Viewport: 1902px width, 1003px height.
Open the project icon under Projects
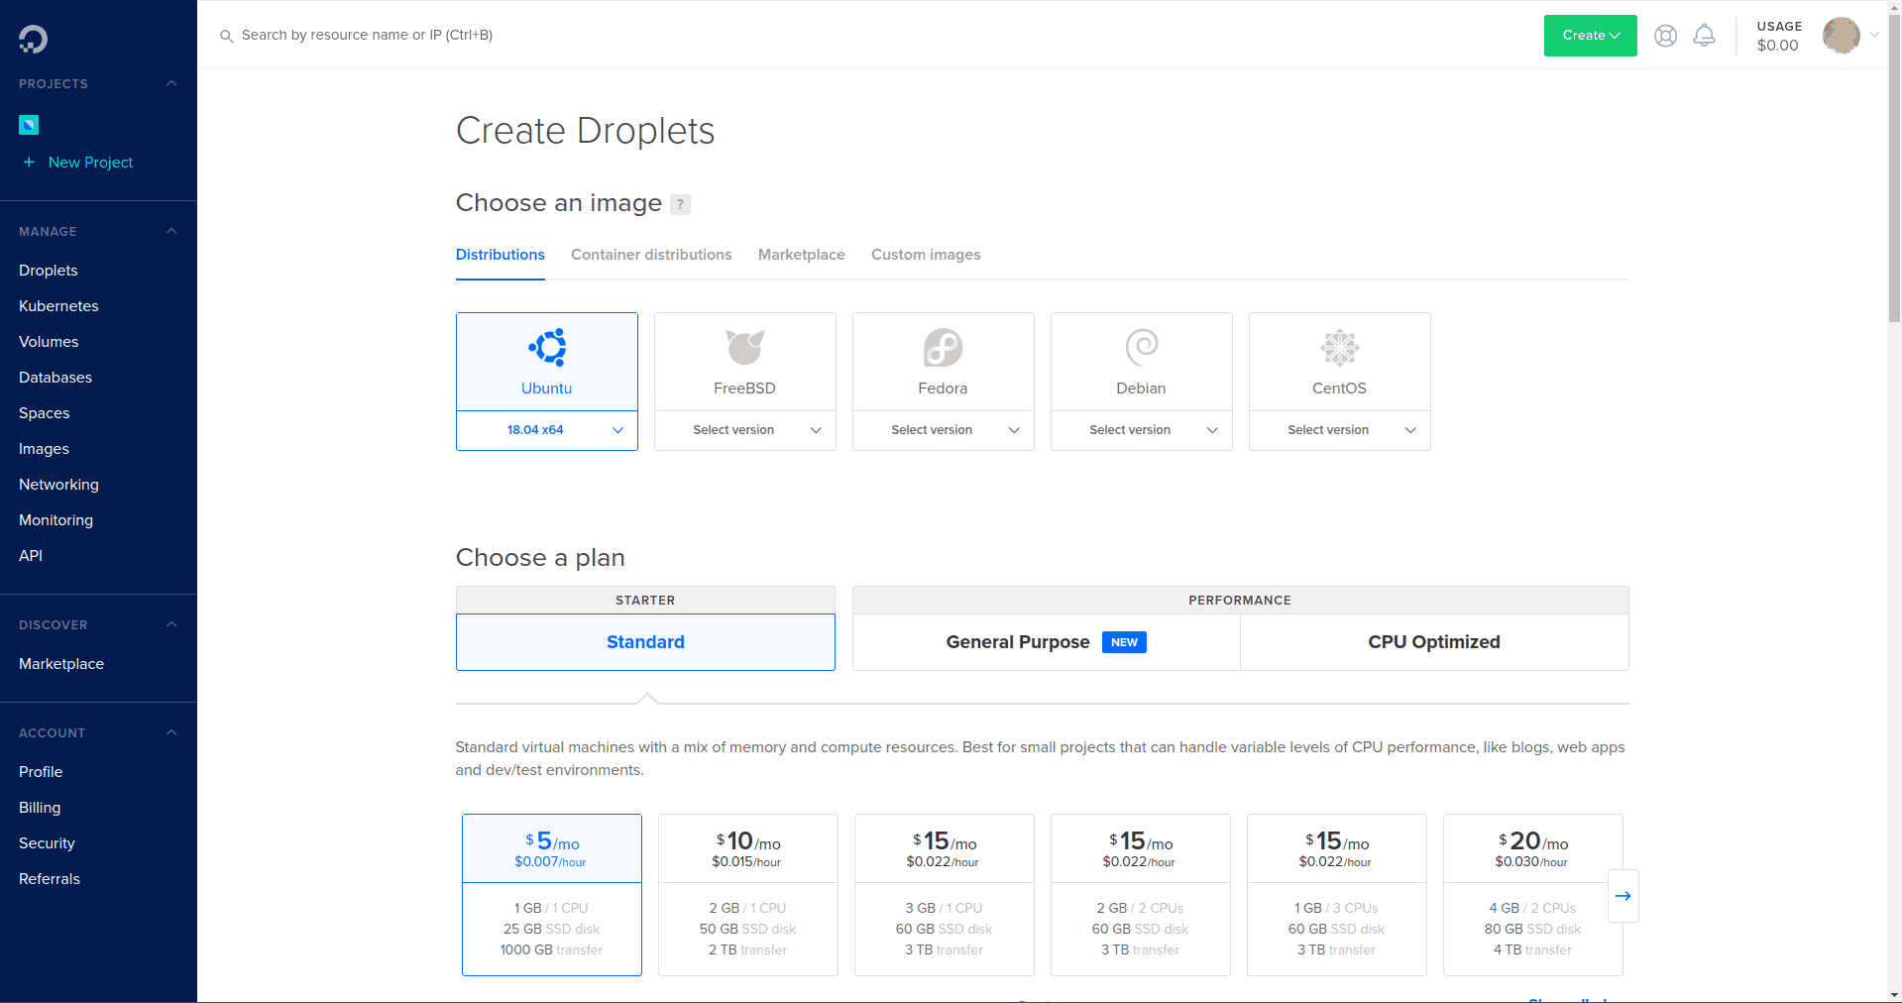tap(29, 125)
